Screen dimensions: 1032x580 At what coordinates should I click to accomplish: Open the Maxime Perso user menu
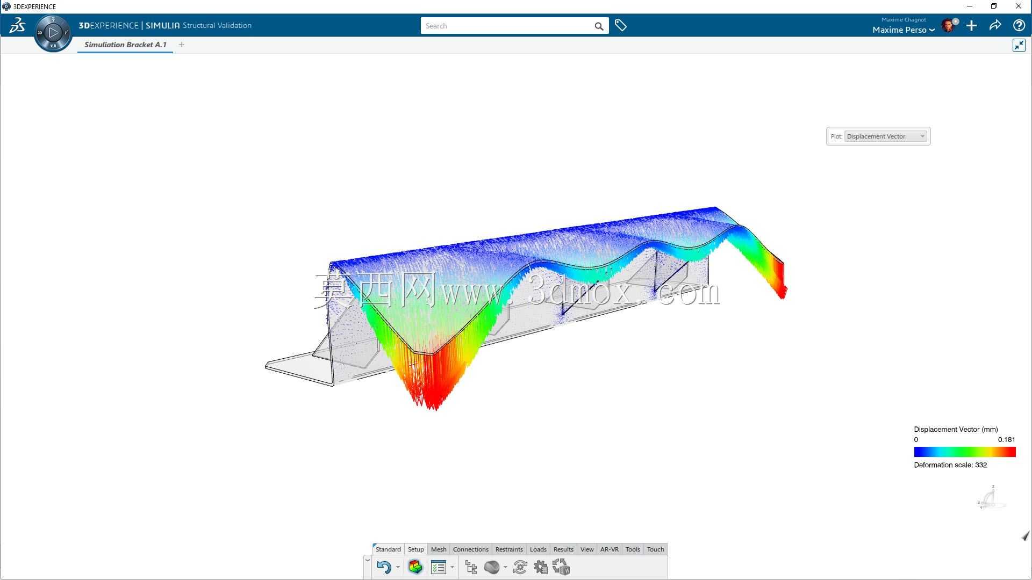[903, 30]
